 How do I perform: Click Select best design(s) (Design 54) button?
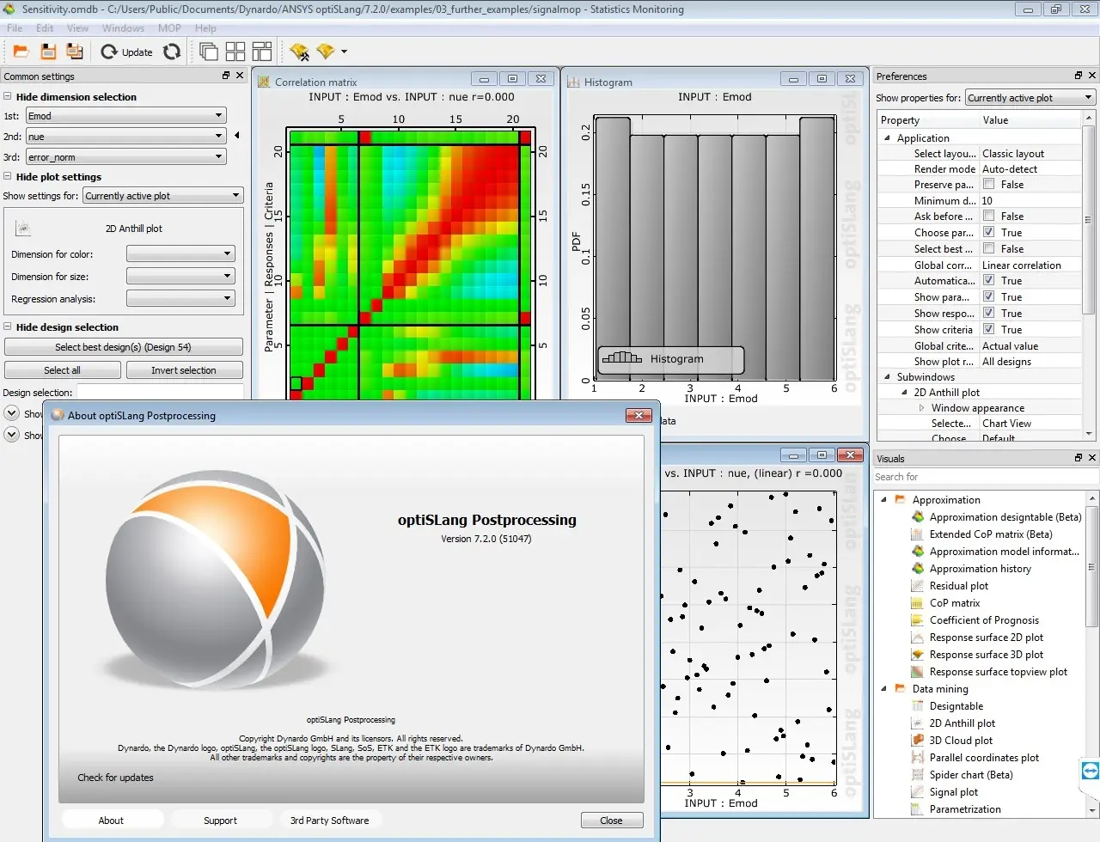(124, 347)
